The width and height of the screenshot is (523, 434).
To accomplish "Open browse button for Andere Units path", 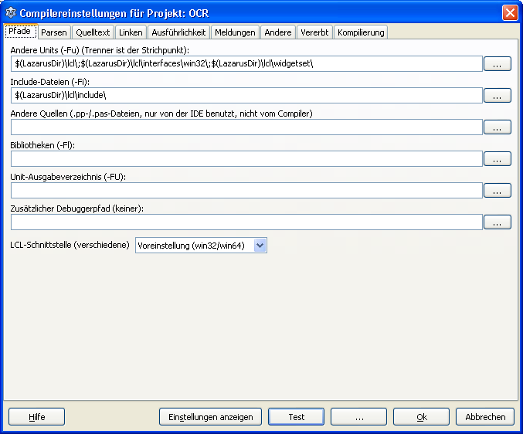I will [497, 64].
